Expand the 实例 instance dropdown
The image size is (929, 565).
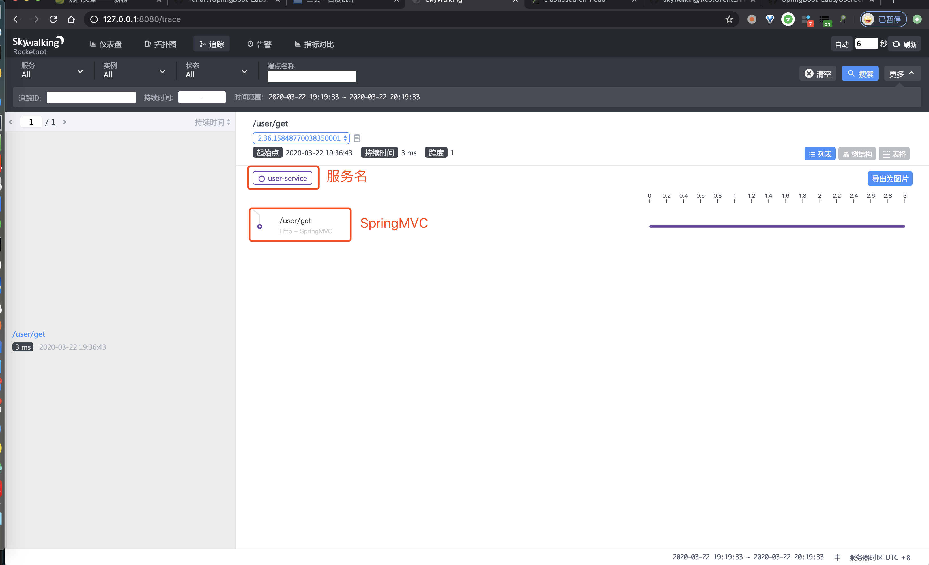tap(134, 70)
